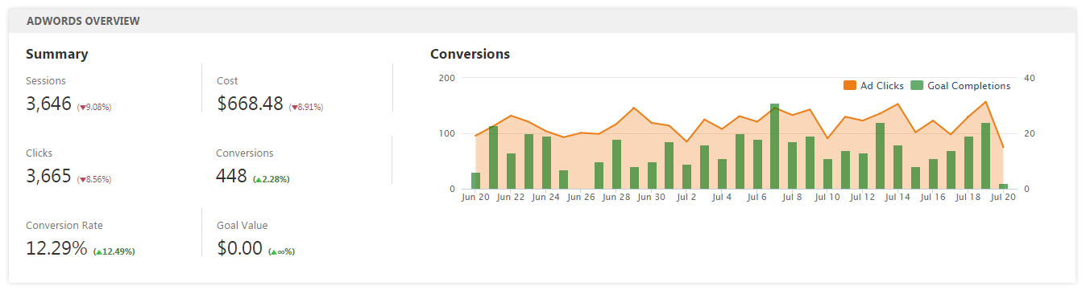Viewport: 1086px width, 294px height.
Task: Click the Goal Value $0.00 figure
Action: click(239, 249)
